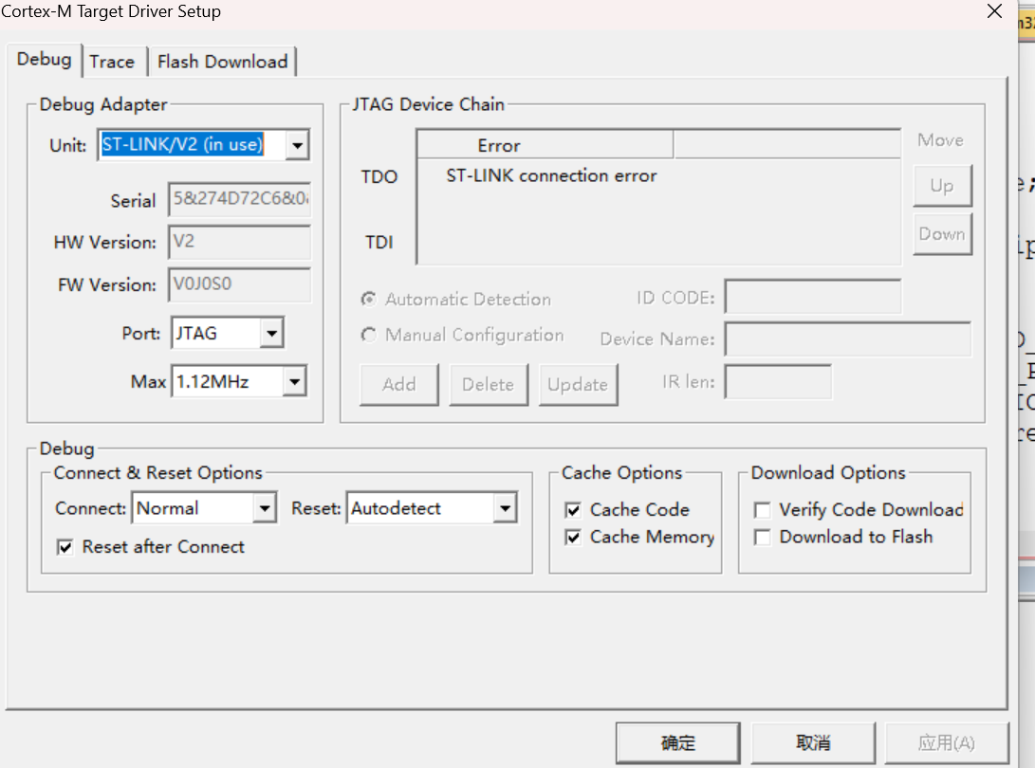1035x768 pixels.
Task: Toggle the Cache Memory checkbox
Action: click(574, 538)
